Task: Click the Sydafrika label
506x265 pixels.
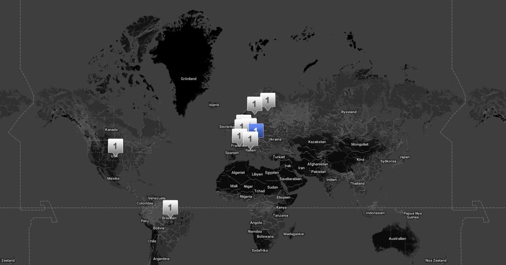Action: tap(259, 250)
